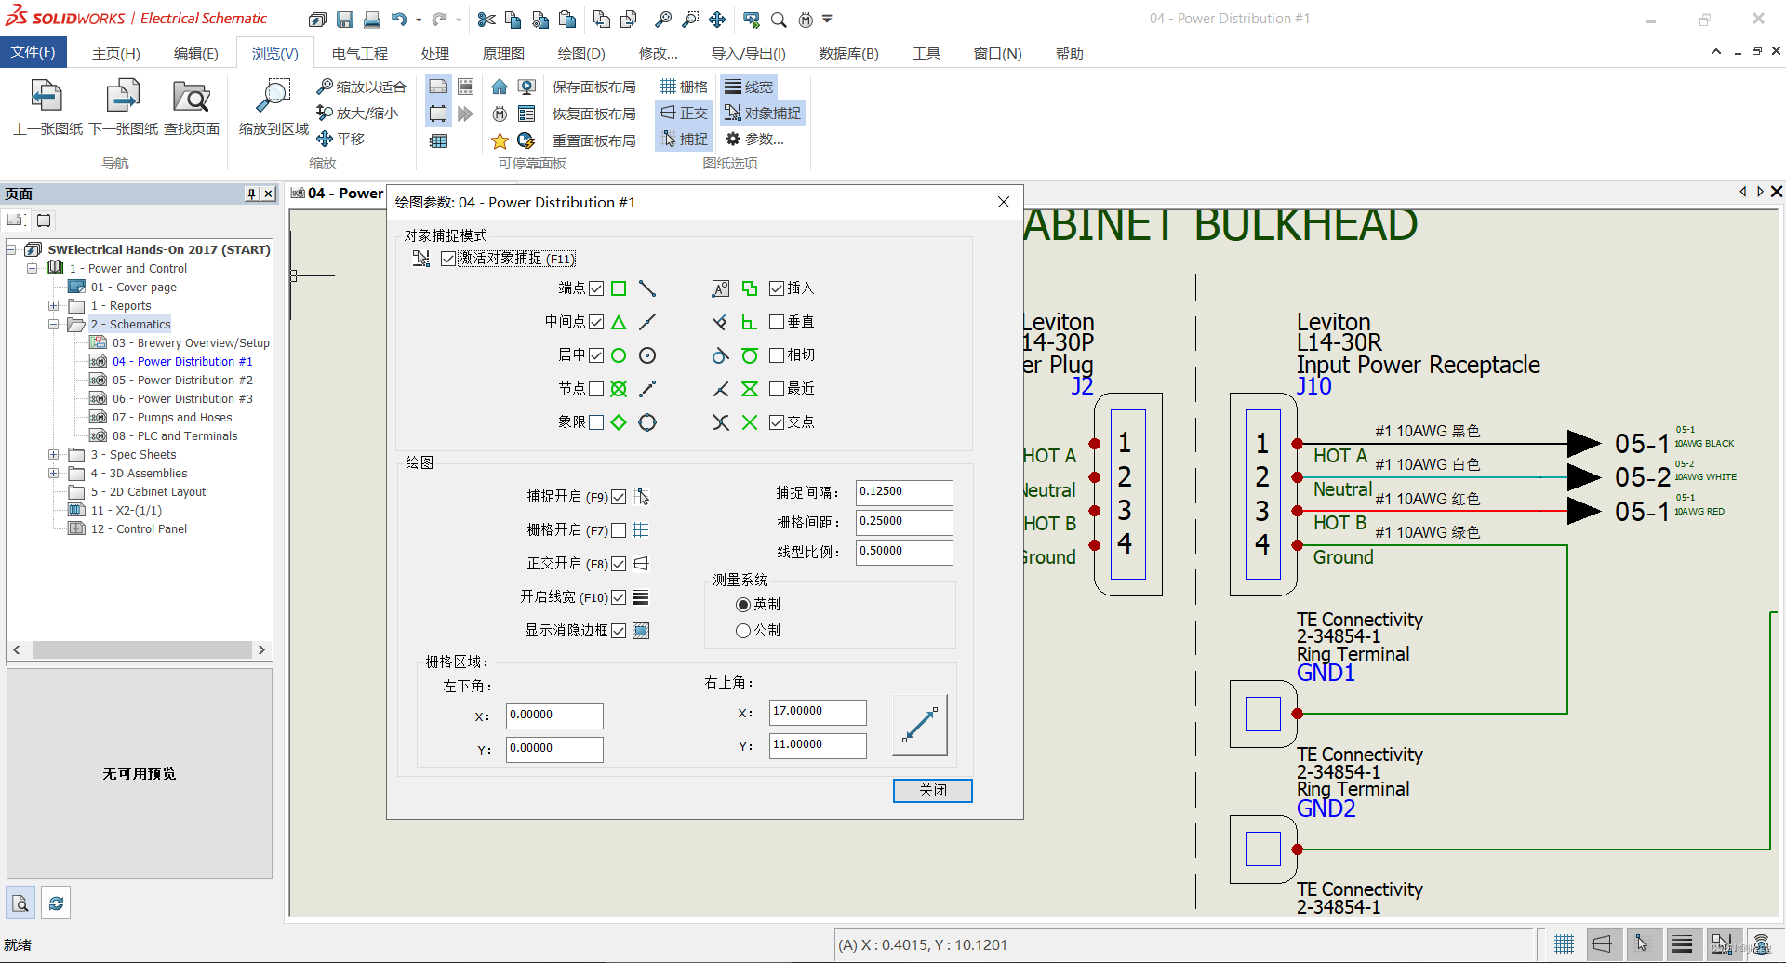Select the Pan (平移) tool
1786x963 pixels.
point(340,139)
